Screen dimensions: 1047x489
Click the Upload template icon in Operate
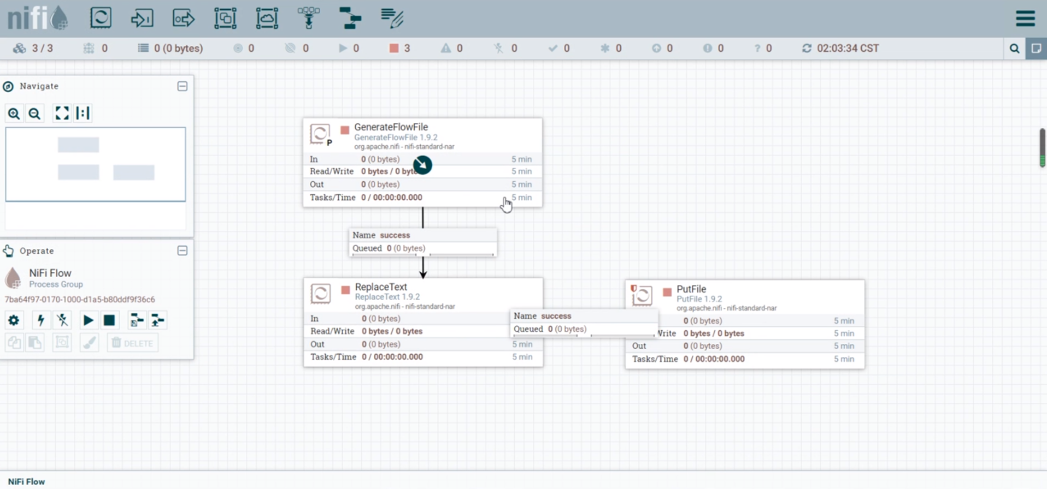(158, 320)
